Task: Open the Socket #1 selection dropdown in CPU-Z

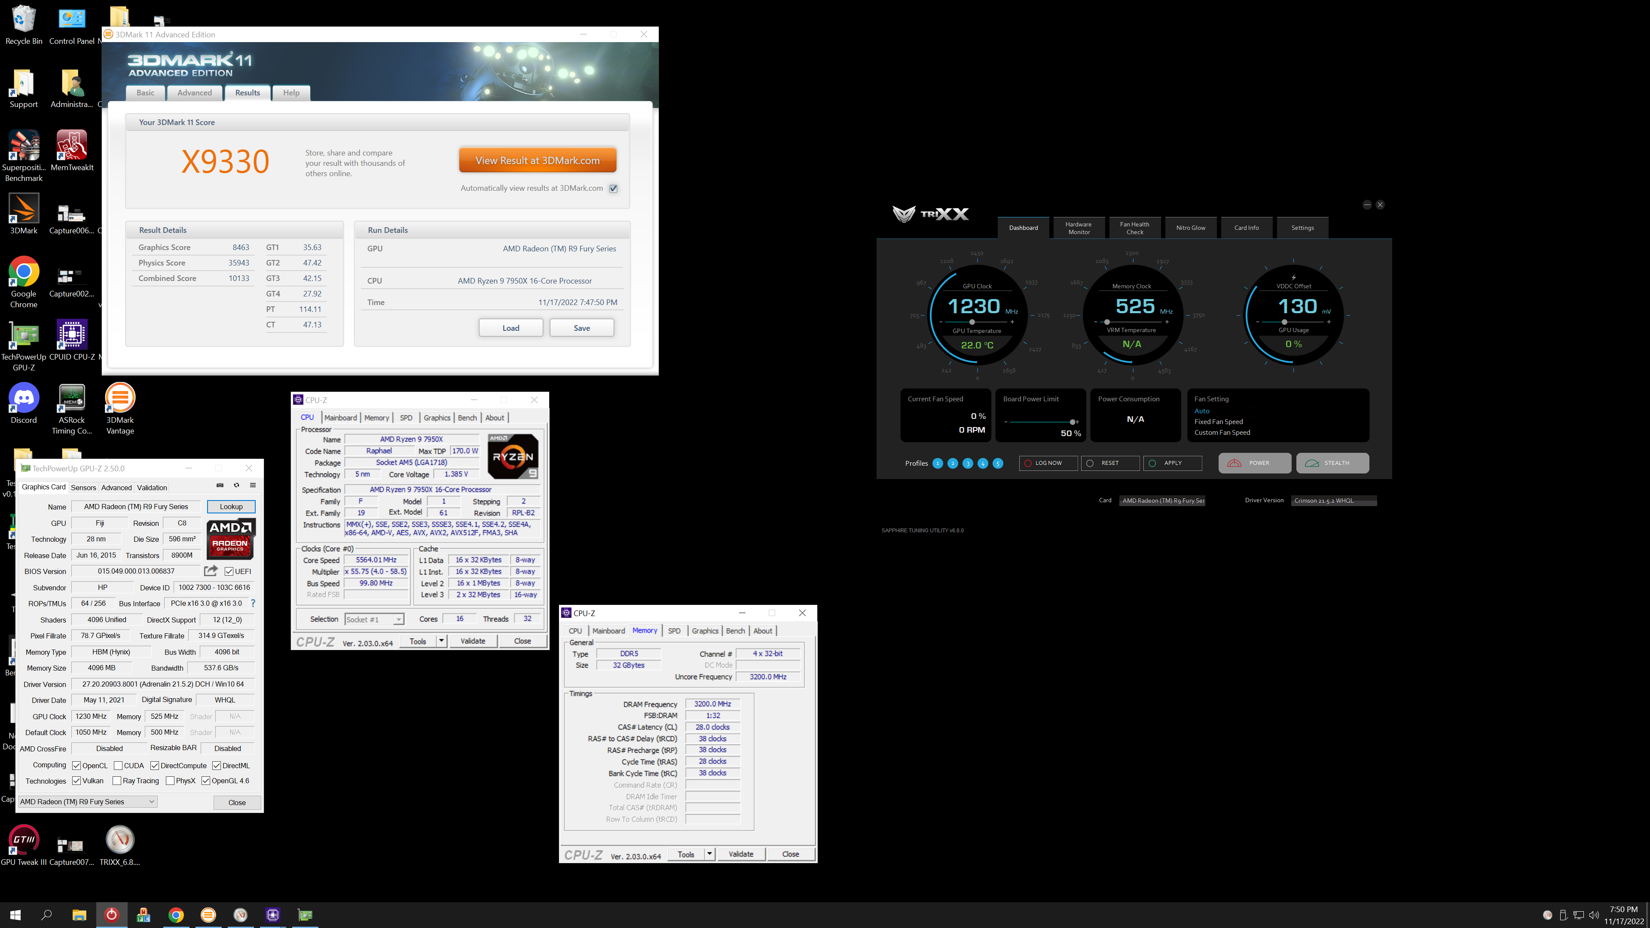Action: [374, 619]
